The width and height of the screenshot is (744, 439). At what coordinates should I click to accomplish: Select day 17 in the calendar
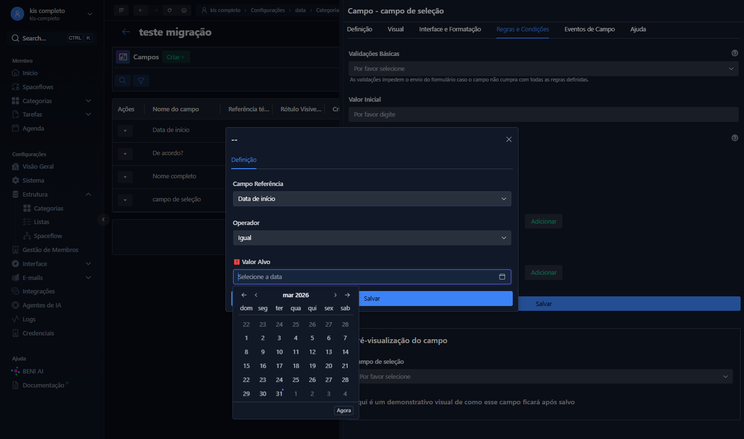(279, 366)
